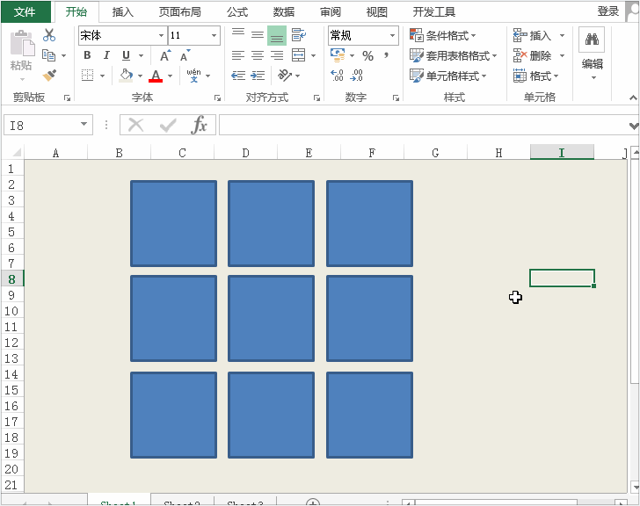Screen dimensions: 640x506
Task: Open the font dialog launcher in 字体 group
Action: coord(217,98)
